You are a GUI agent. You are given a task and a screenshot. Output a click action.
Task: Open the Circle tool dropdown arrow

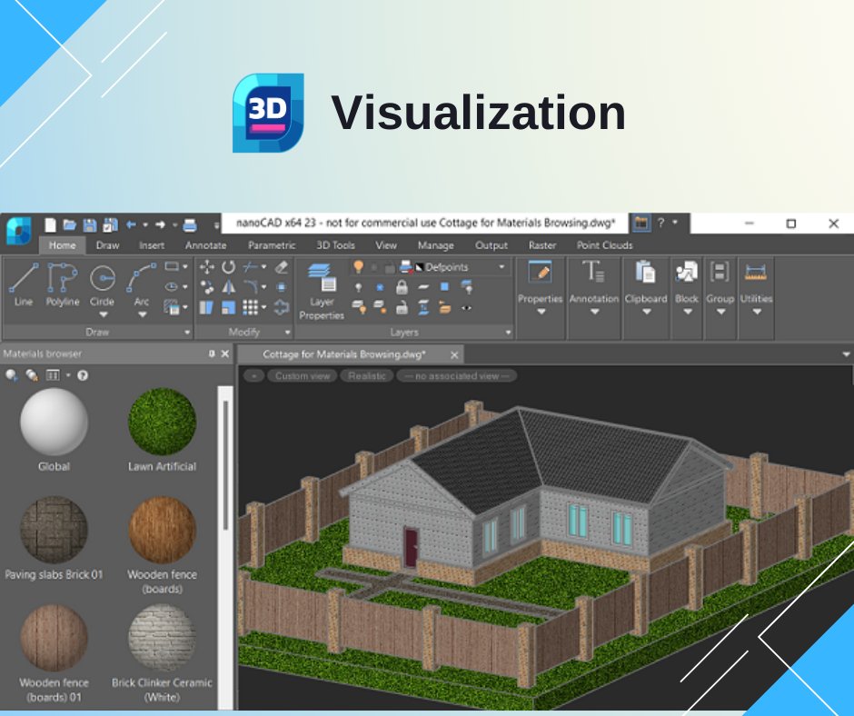pos(103,315)
